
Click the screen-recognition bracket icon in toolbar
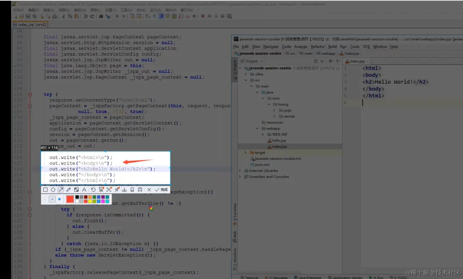[x=109, y=190]
